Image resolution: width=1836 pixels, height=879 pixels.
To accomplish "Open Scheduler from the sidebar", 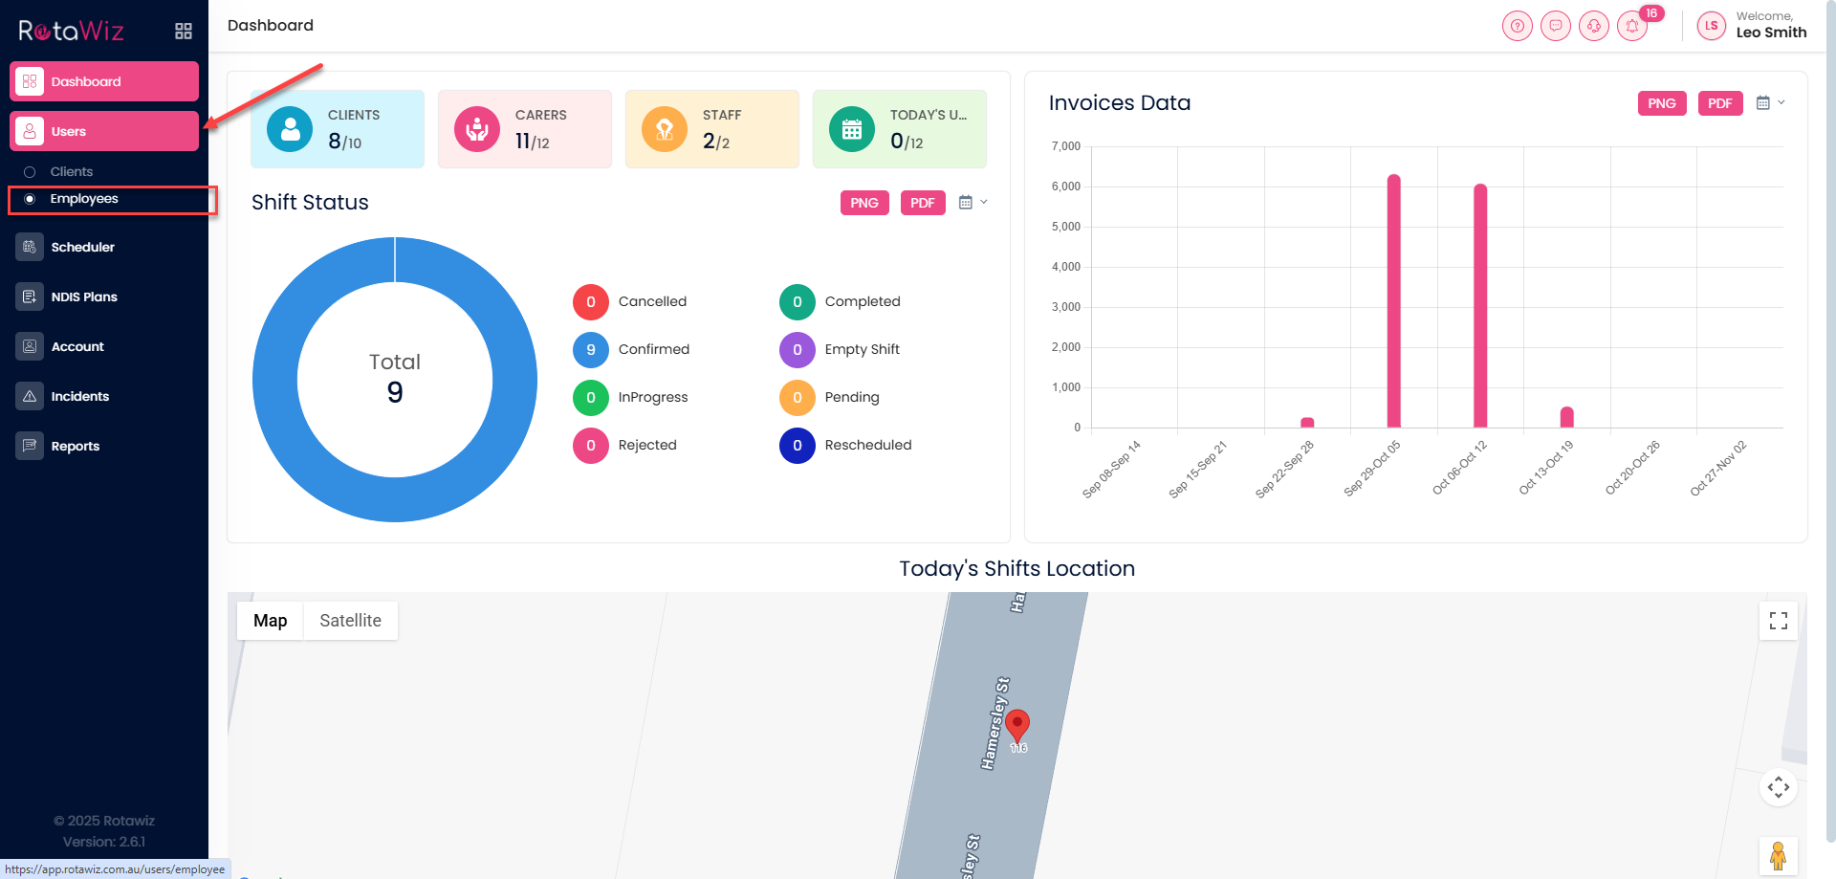I will [82, 247].
